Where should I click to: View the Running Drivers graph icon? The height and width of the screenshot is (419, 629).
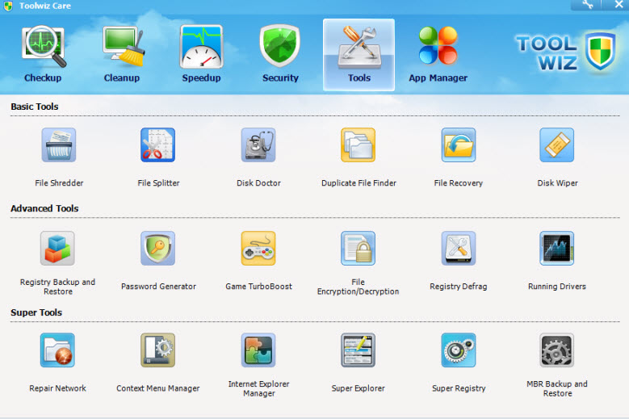(x=557, y=248)
